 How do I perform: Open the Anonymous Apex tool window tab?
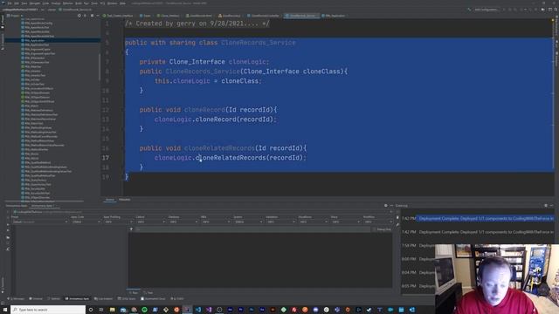(78, 298)
